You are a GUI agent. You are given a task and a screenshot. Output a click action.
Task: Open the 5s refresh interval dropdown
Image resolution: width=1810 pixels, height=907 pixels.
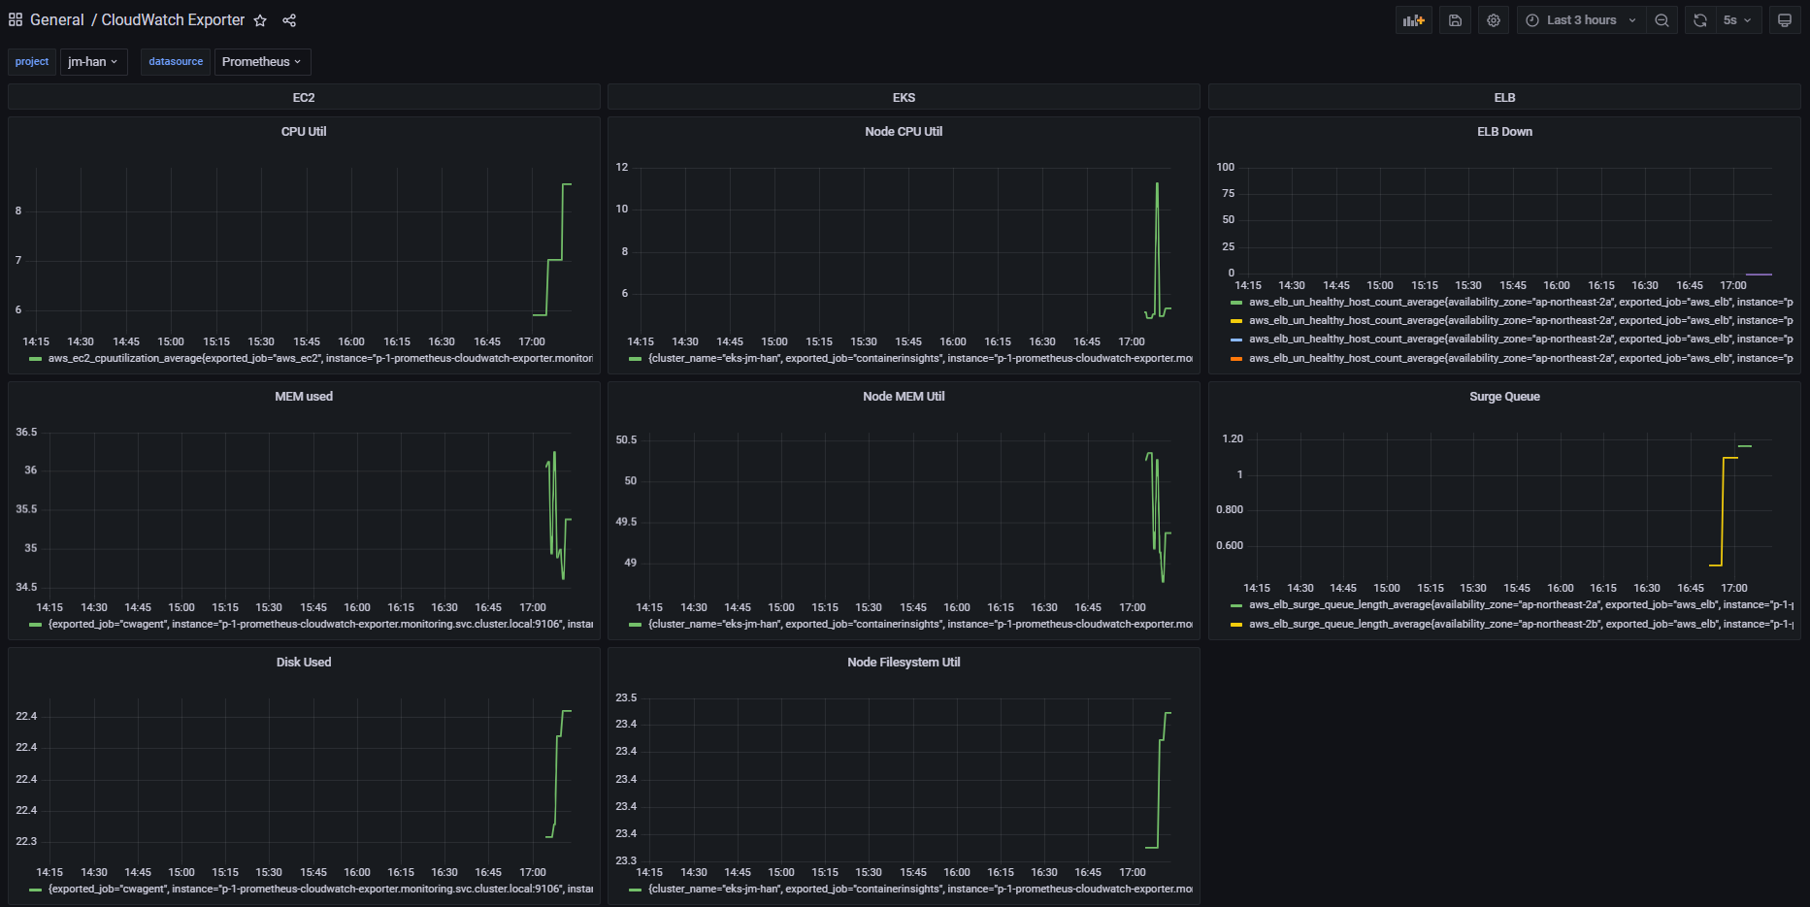pos(1737,20)
